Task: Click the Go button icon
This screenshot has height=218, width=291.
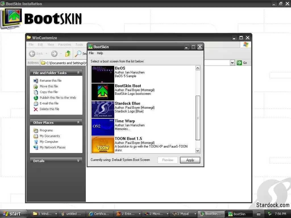Action: [x=239, y=63]
